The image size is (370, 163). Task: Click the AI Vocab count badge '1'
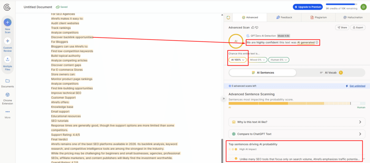click(x=341, y=73)
